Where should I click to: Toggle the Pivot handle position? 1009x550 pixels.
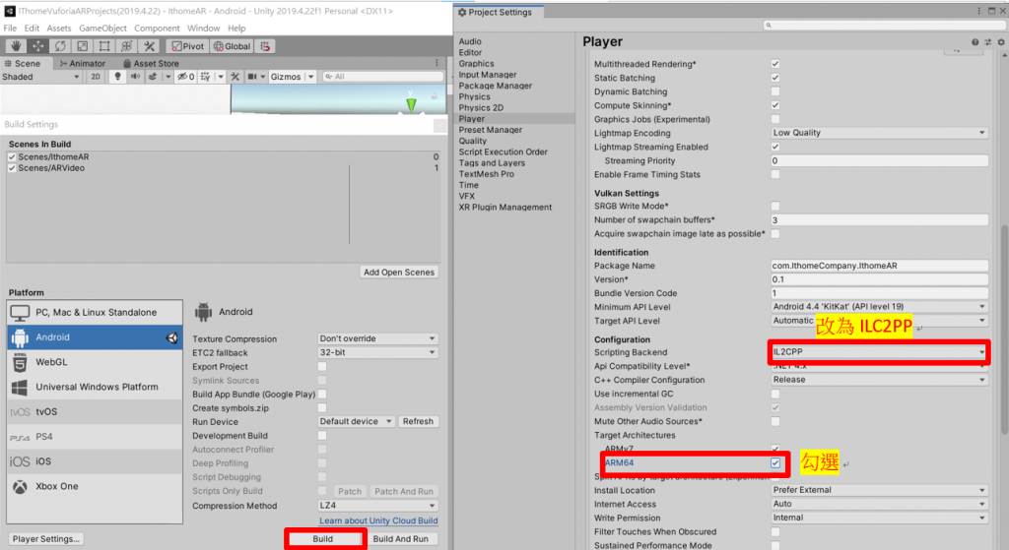click(x=187, y=46)
